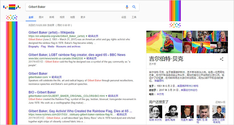Viewport: 234px width, 125px height.
Task: Start voice search with the microphone icon
Action: 127,7
